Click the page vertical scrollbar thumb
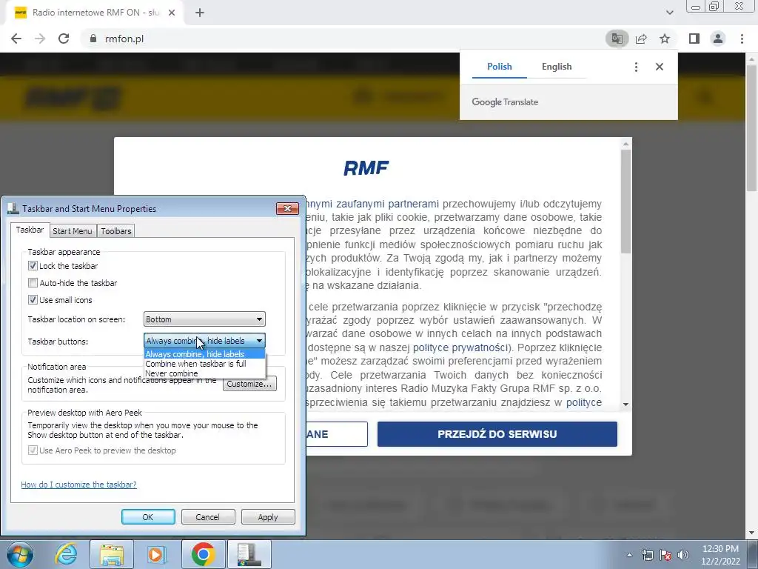Screen dimensions: 758x569 coord(752,128)
